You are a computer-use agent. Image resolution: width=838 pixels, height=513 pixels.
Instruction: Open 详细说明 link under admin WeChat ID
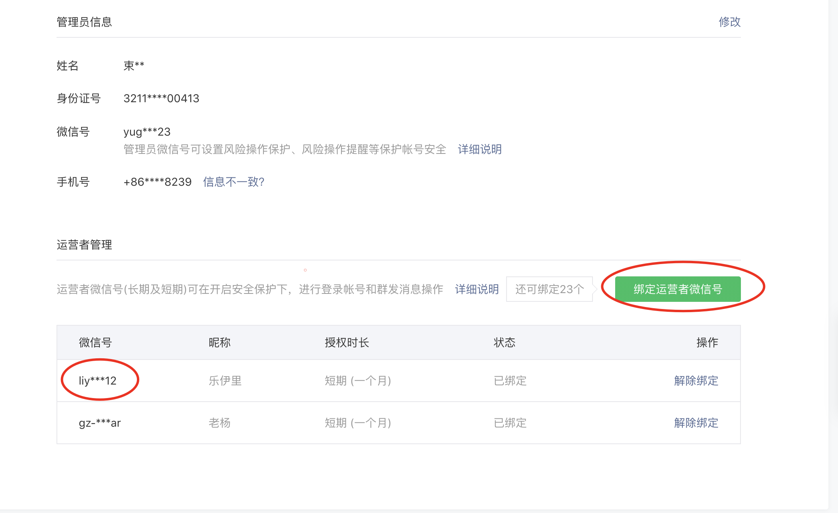tap(479, 150)
